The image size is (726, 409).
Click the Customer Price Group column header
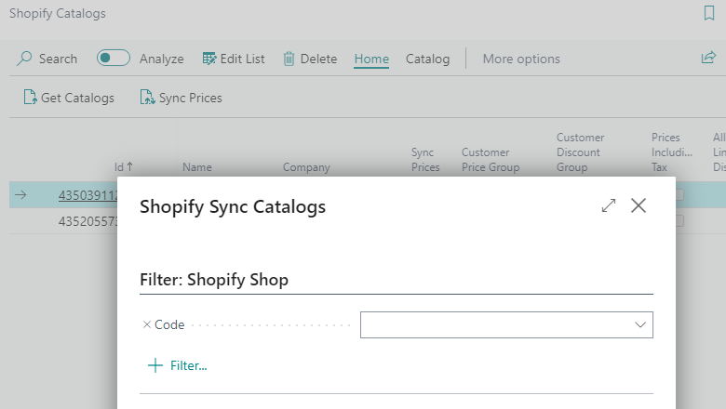click(x=491, y=160)
